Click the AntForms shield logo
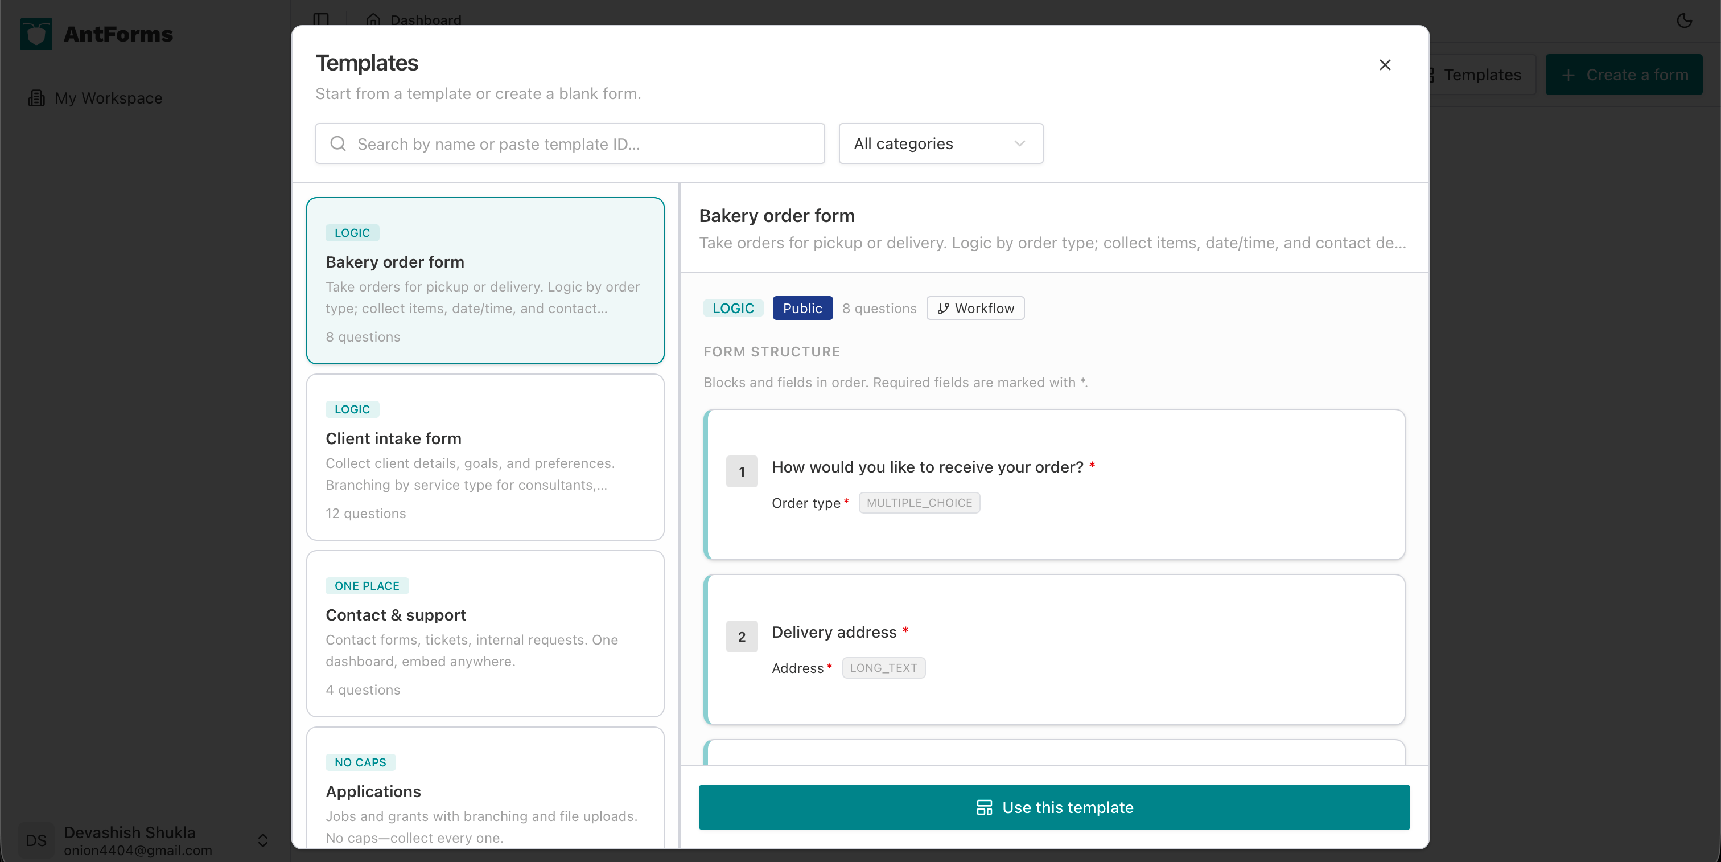Viewport: 1721px width, 862px height. [x=36, y=34]
